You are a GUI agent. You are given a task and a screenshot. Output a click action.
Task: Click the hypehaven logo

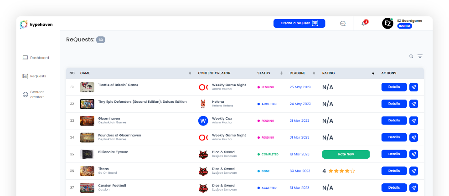(x=36, y=25)
